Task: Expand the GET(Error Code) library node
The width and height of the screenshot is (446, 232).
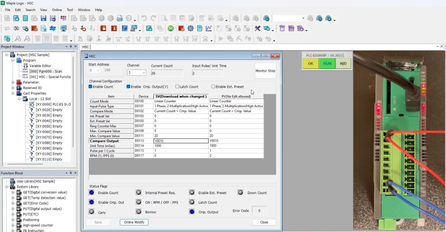Action: [x=13, y=203]
